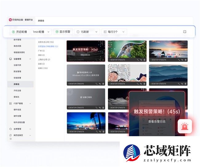Toggle 显示预警 alert display
200x167 pixels.
[x=63, y=31]
